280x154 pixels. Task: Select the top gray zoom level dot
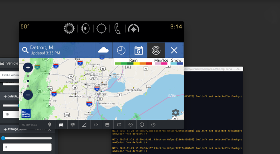28,76
